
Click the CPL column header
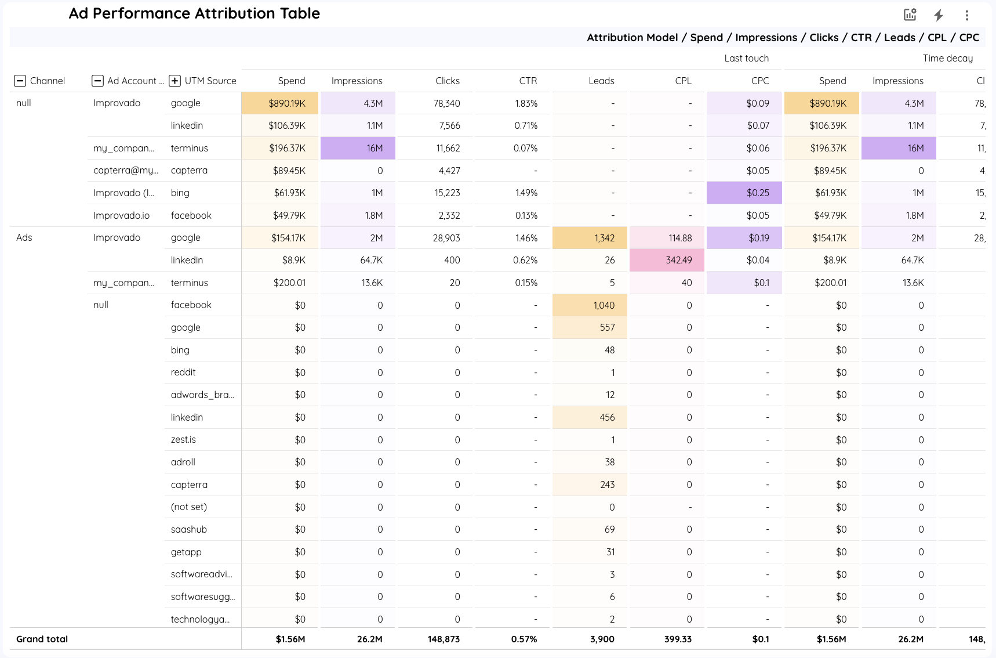pos(684,81)
